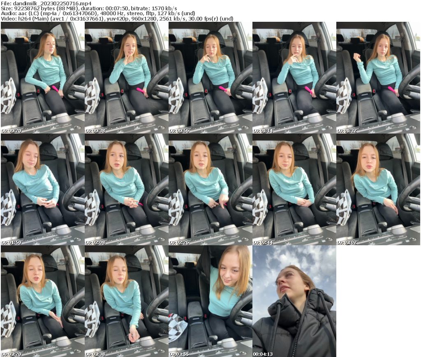Click the thumbnail at timestamp 00:00:20
Image resolution: width=421 pixels, height=357 pixels.
(42, 77)
